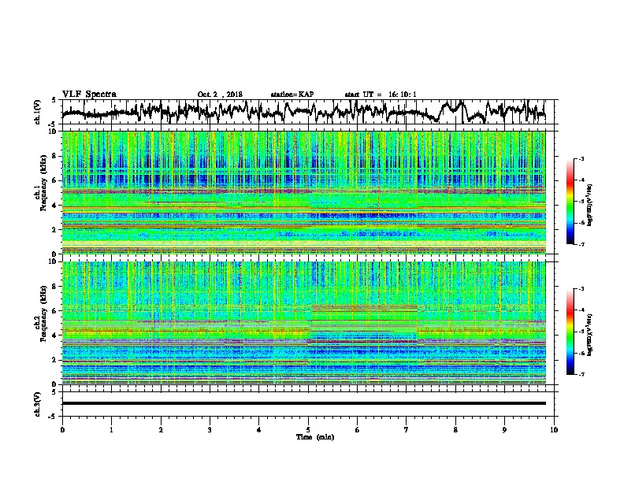This screenshot has width=624, height=482.
Task: Click the time axis tick label '2'
Action: (161, 430)
